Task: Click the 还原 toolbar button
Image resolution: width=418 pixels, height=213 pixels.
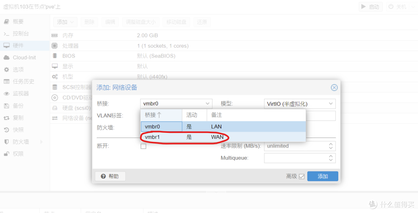Action: click(202, 22)
